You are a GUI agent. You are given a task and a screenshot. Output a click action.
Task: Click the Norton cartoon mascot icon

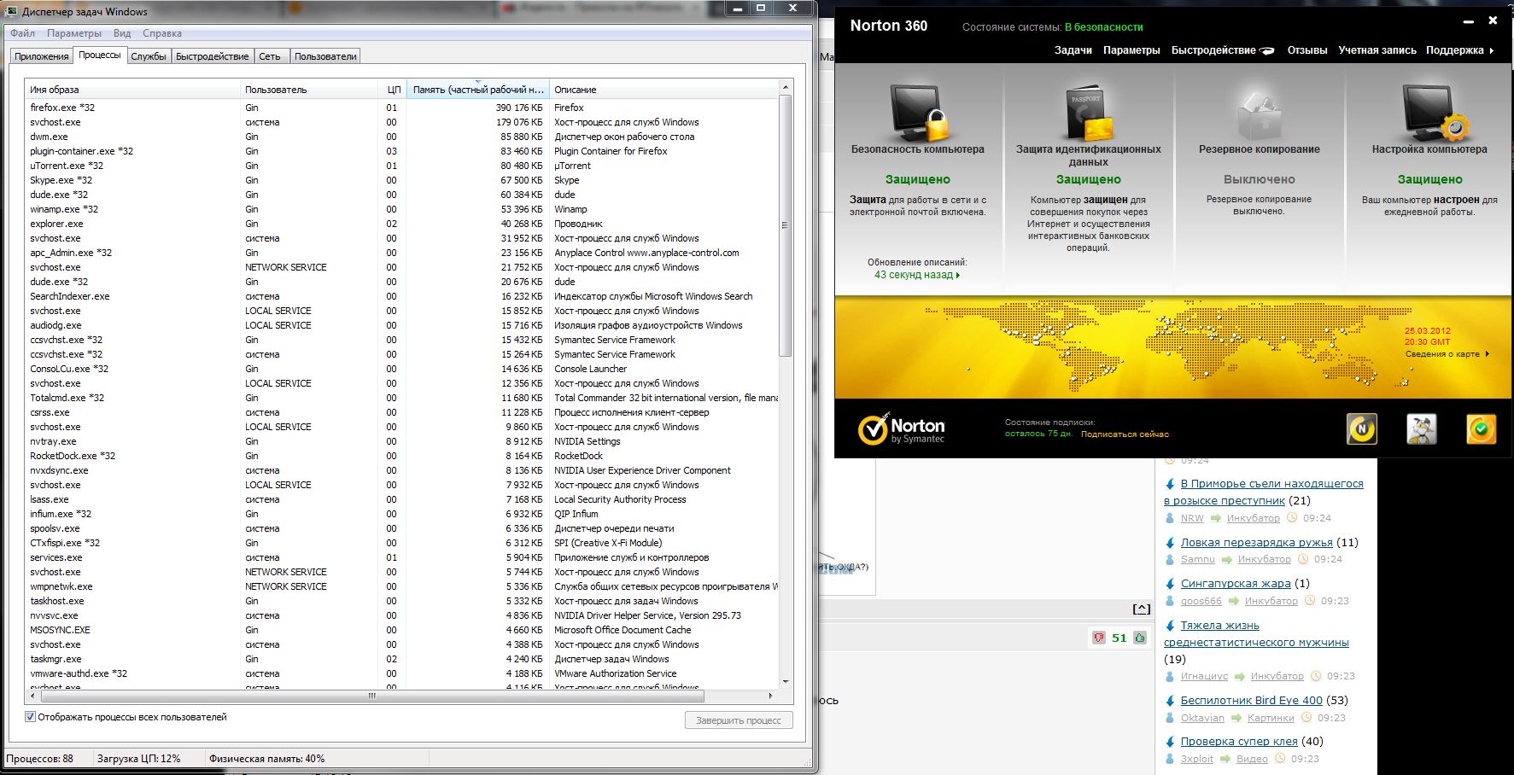(1422, 428)
